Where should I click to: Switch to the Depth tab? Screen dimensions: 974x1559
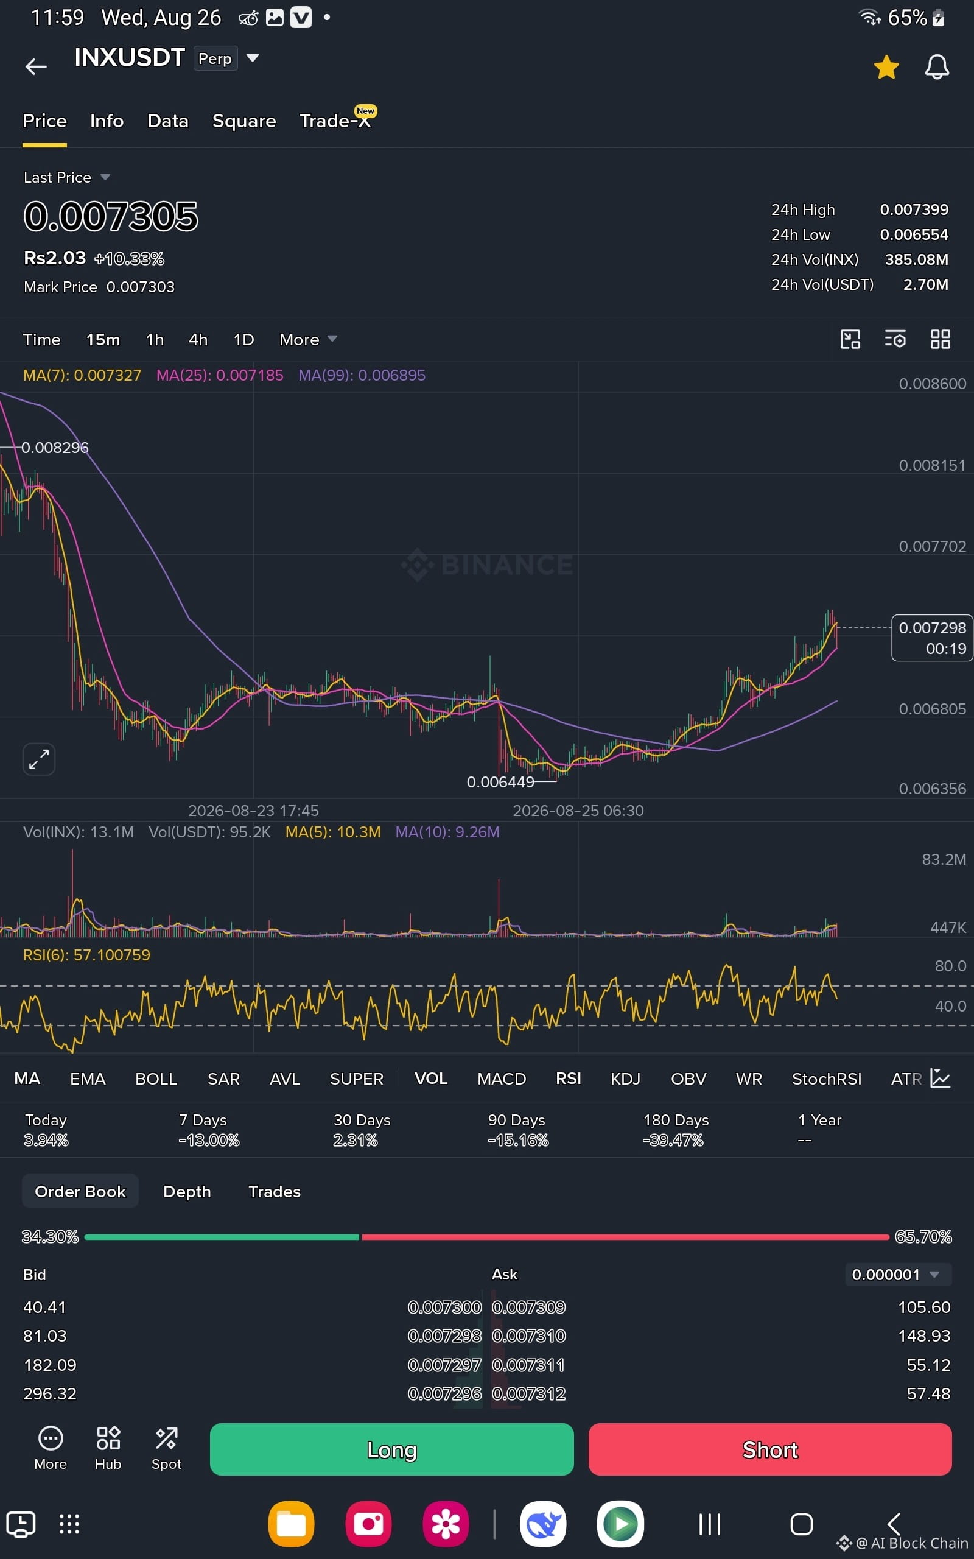[x=187, y=1192]
